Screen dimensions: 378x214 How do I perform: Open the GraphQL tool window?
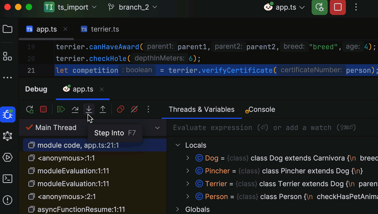pyautogui.click(x=7, y=136)
